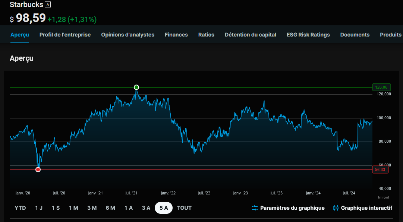Choose the 1 J time range

click(x=39, y=208)
